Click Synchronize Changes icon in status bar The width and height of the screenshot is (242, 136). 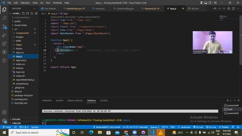[x=15, y=127]
